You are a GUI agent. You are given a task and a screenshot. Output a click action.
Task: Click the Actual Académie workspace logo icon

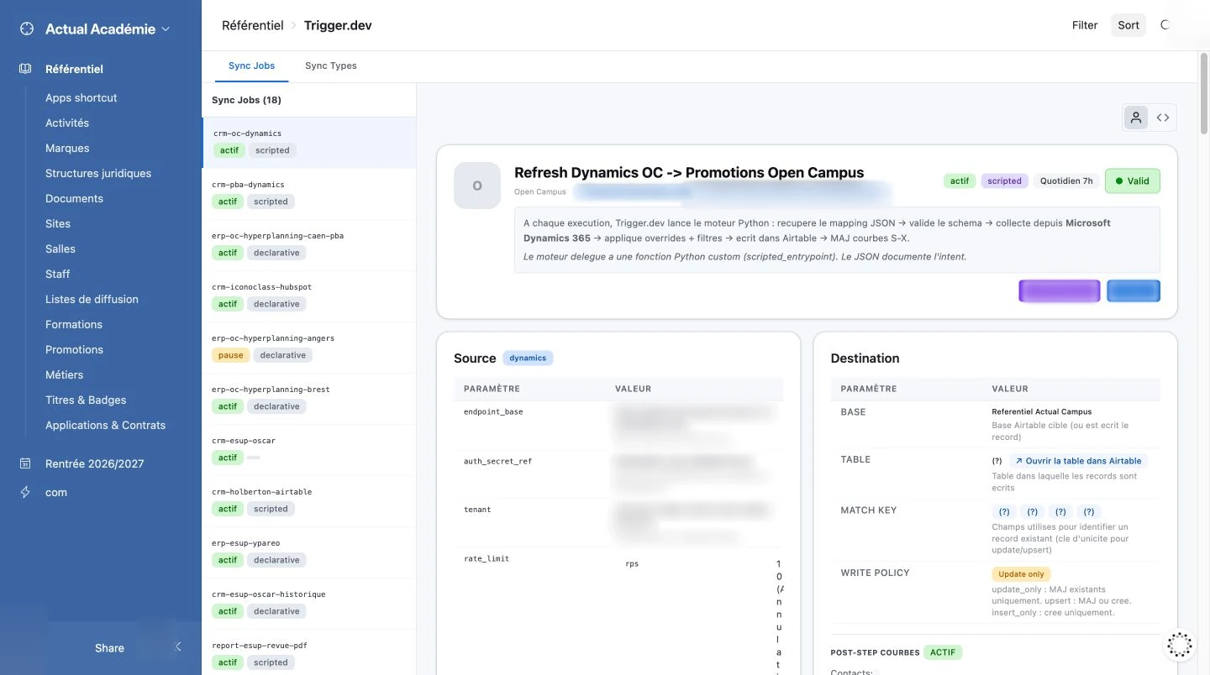coord(27,29)
